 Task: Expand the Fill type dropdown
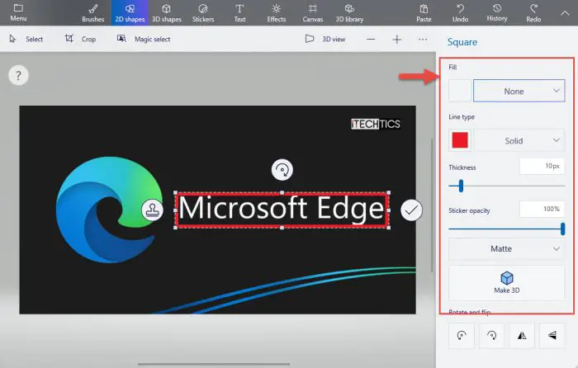point(519,91)
